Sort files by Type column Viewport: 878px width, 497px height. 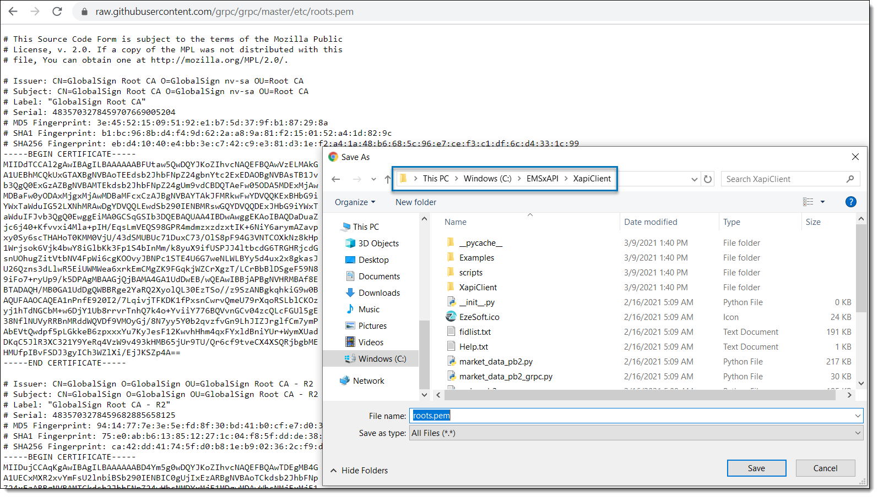[x=731, y=222]
